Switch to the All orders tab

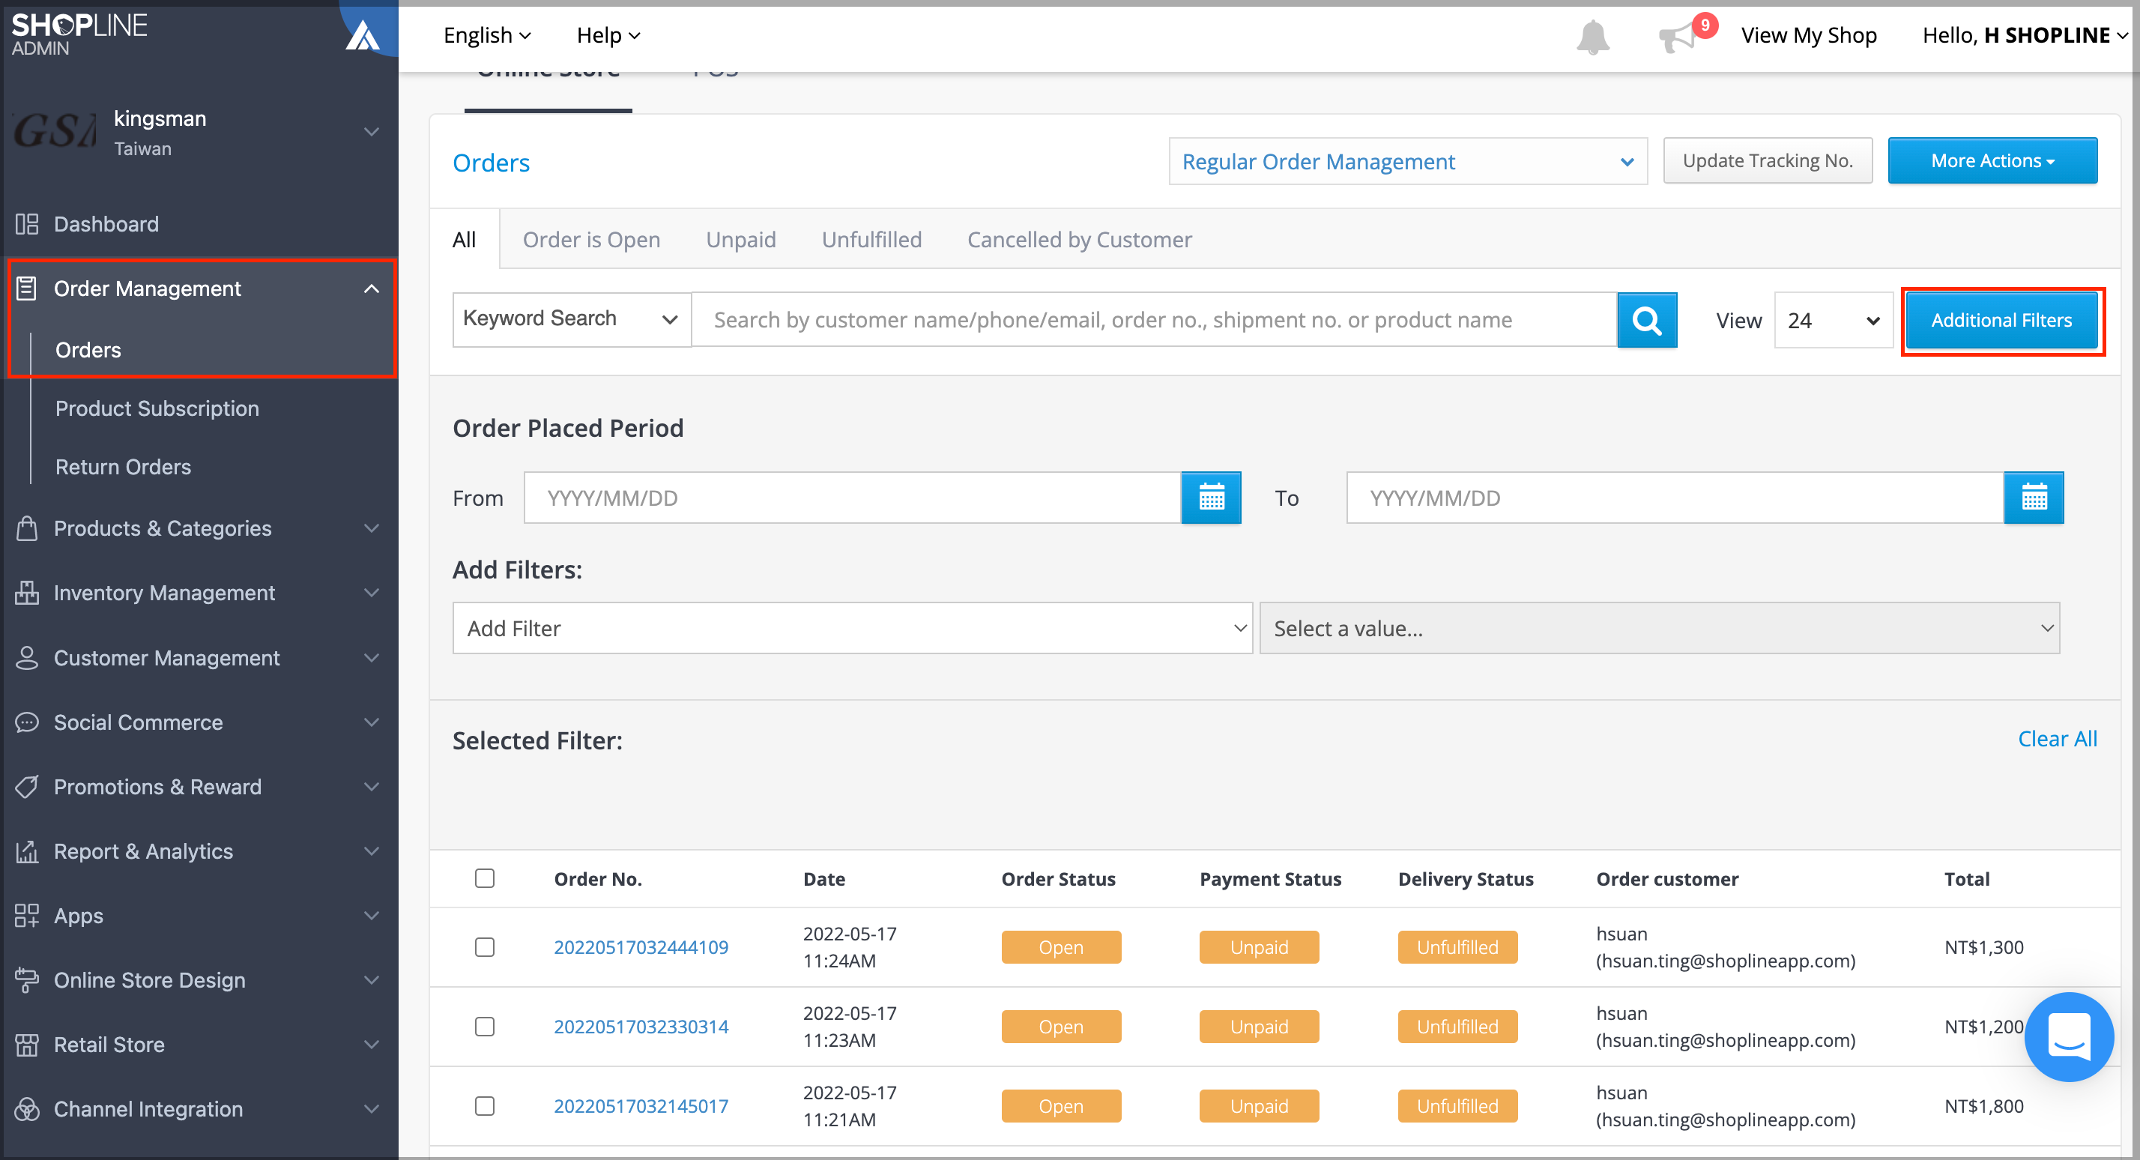(x=465, y=239)
